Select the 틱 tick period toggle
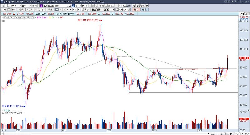Image resolution: width=250 pixels, height=135 pixels. click(87, 6)
